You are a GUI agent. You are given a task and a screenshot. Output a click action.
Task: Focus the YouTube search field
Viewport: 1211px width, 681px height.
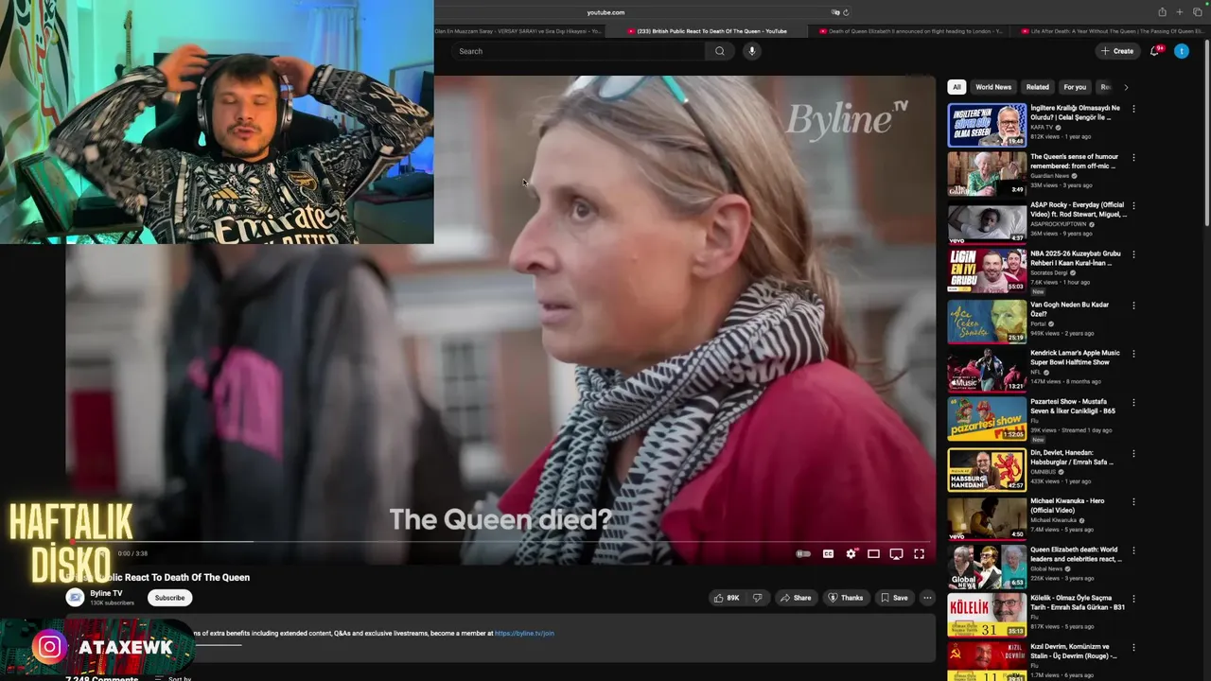point(577,51)
